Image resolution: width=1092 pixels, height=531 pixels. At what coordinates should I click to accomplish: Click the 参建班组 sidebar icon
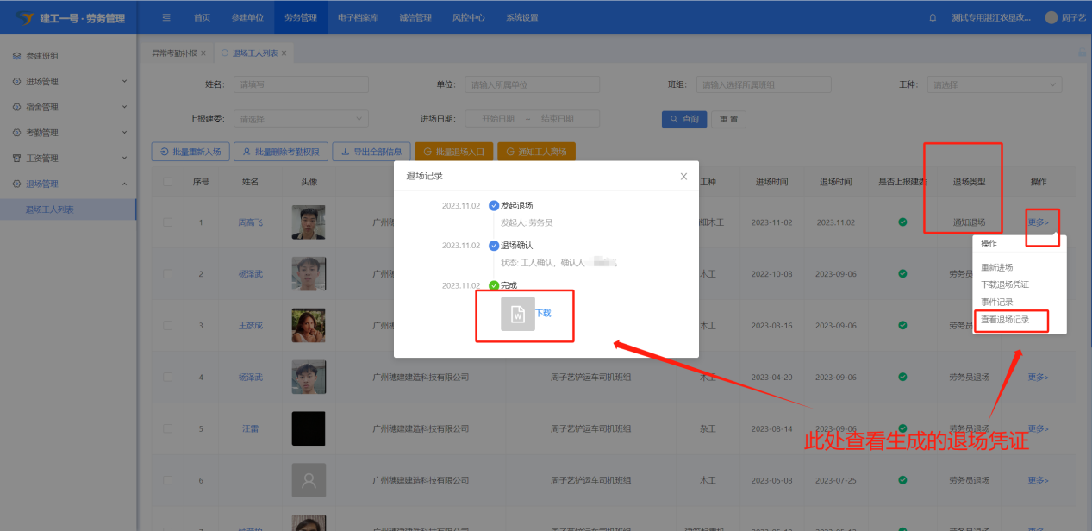point(16,56)
